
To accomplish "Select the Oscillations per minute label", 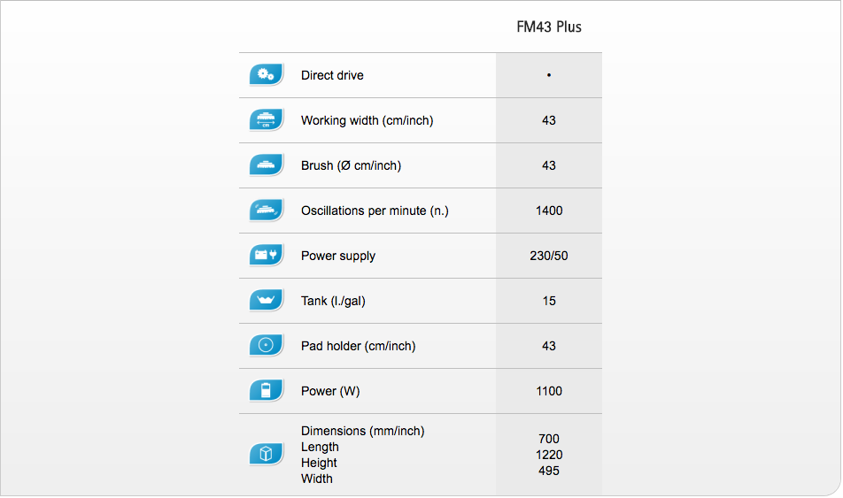I will 375,211.
